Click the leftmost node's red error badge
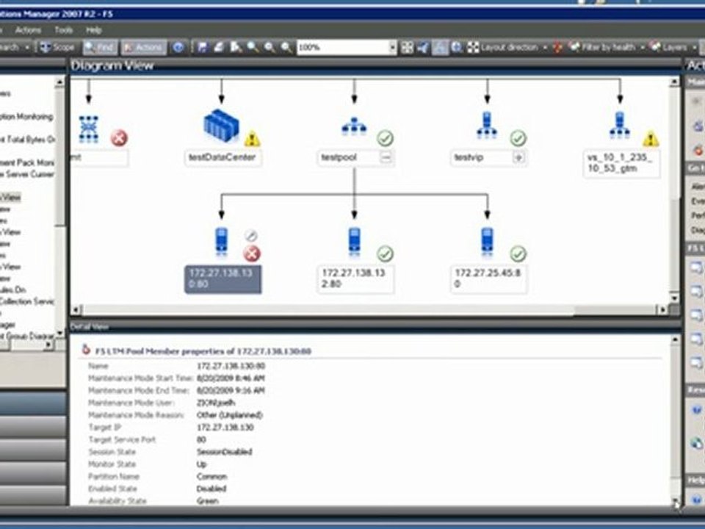The image size is (705, 529). pos(119,138)
